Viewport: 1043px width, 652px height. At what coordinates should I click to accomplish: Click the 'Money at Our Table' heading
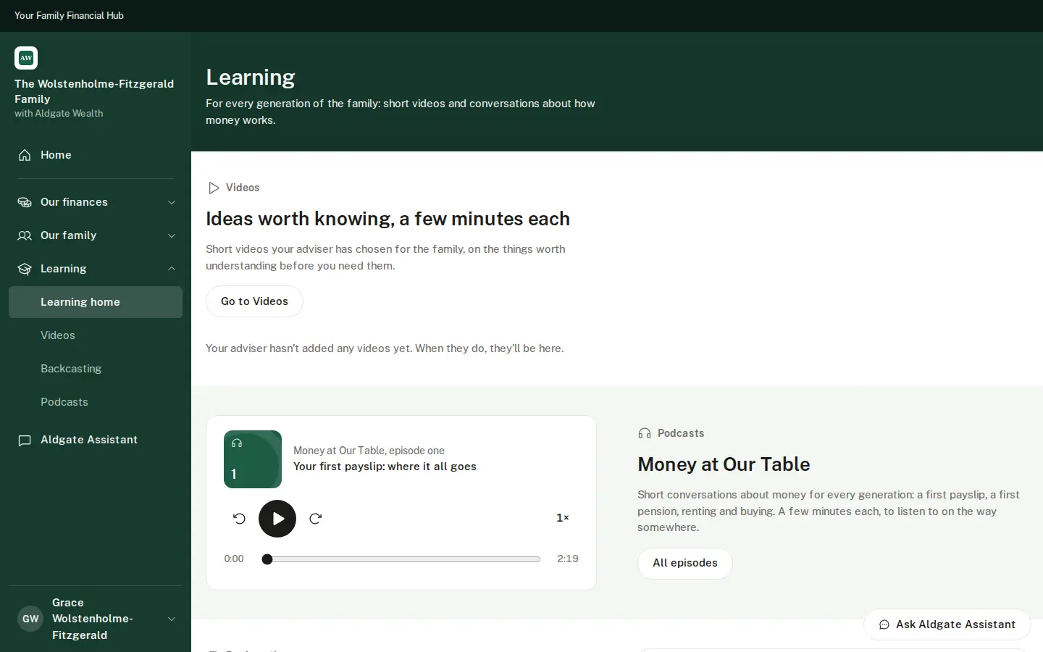point(724,464)
